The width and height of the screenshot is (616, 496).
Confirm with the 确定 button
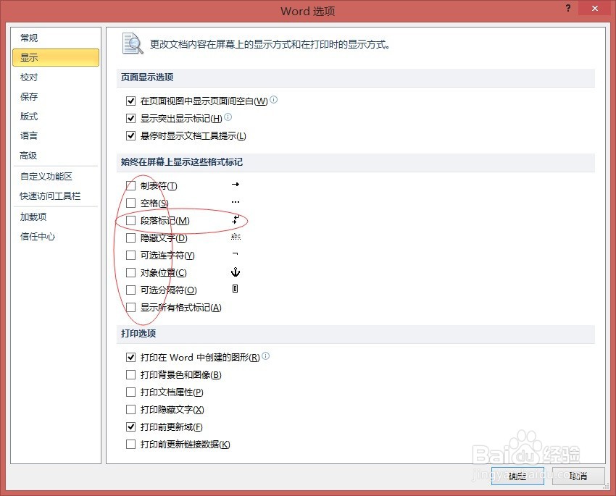(x=517, y=476)
